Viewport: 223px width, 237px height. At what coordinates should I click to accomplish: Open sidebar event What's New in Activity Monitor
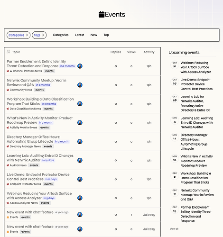(x=196, y=161)
